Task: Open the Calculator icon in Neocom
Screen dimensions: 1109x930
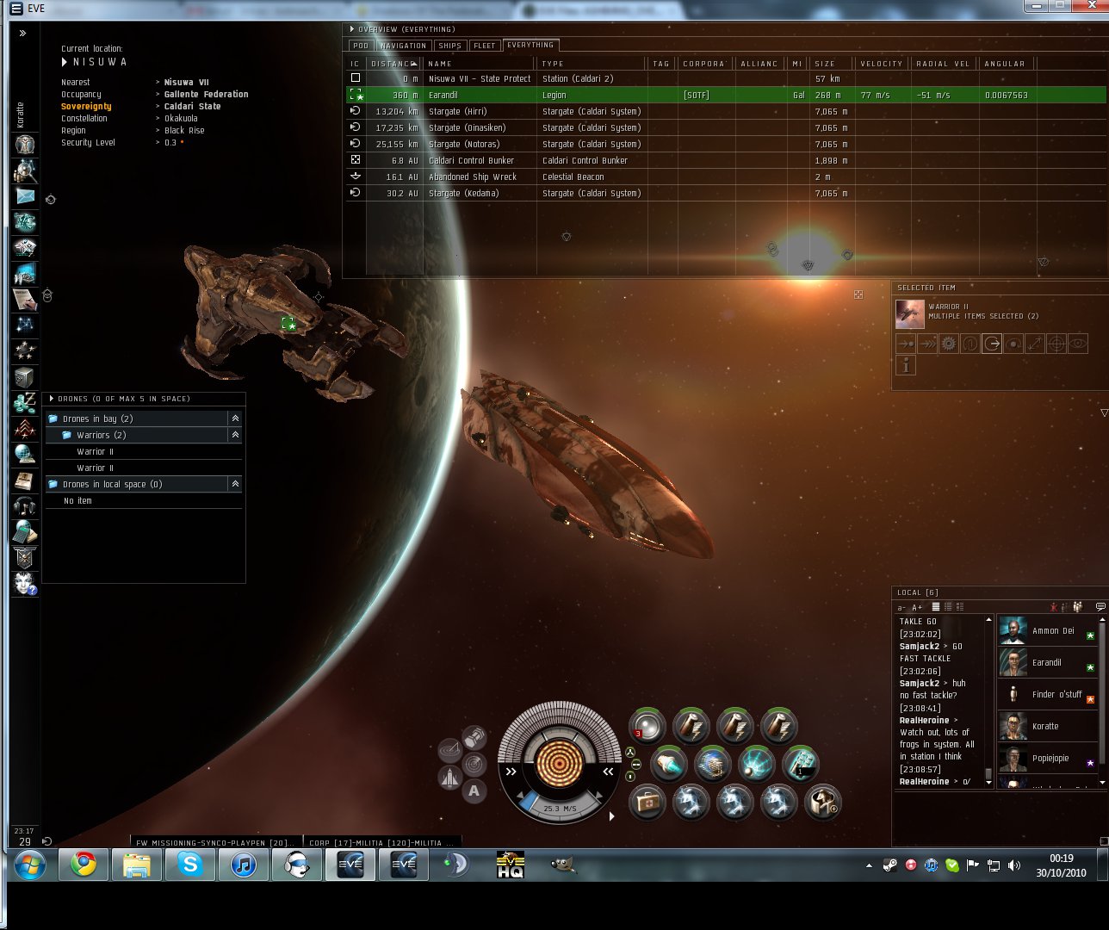Action: [25, 532]
